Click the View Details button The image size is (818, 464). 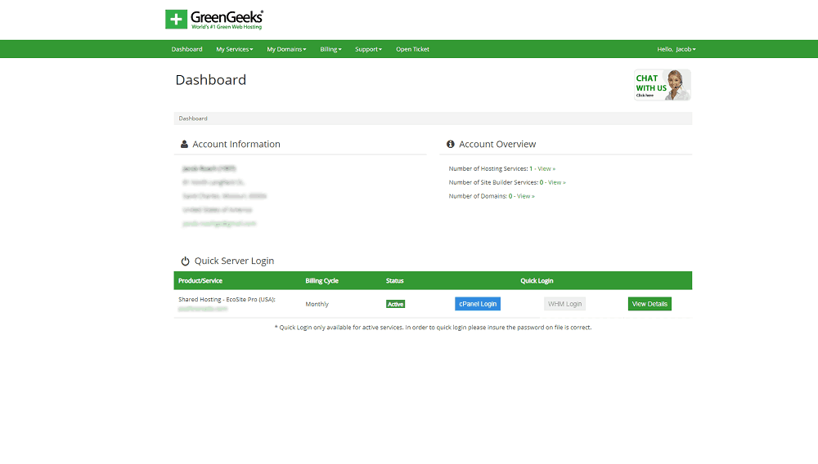(649, 304)
